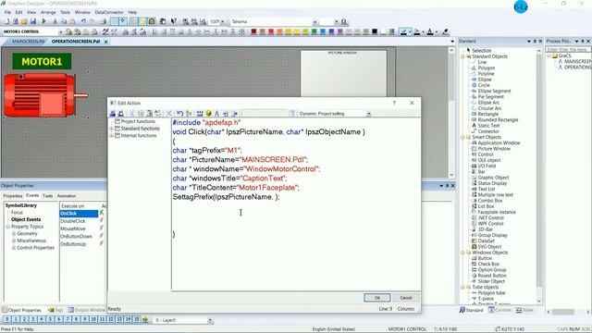Toggle layer 10 visibility button
The height and width of the screenshot is (333, 592).
tap(93, 320)
